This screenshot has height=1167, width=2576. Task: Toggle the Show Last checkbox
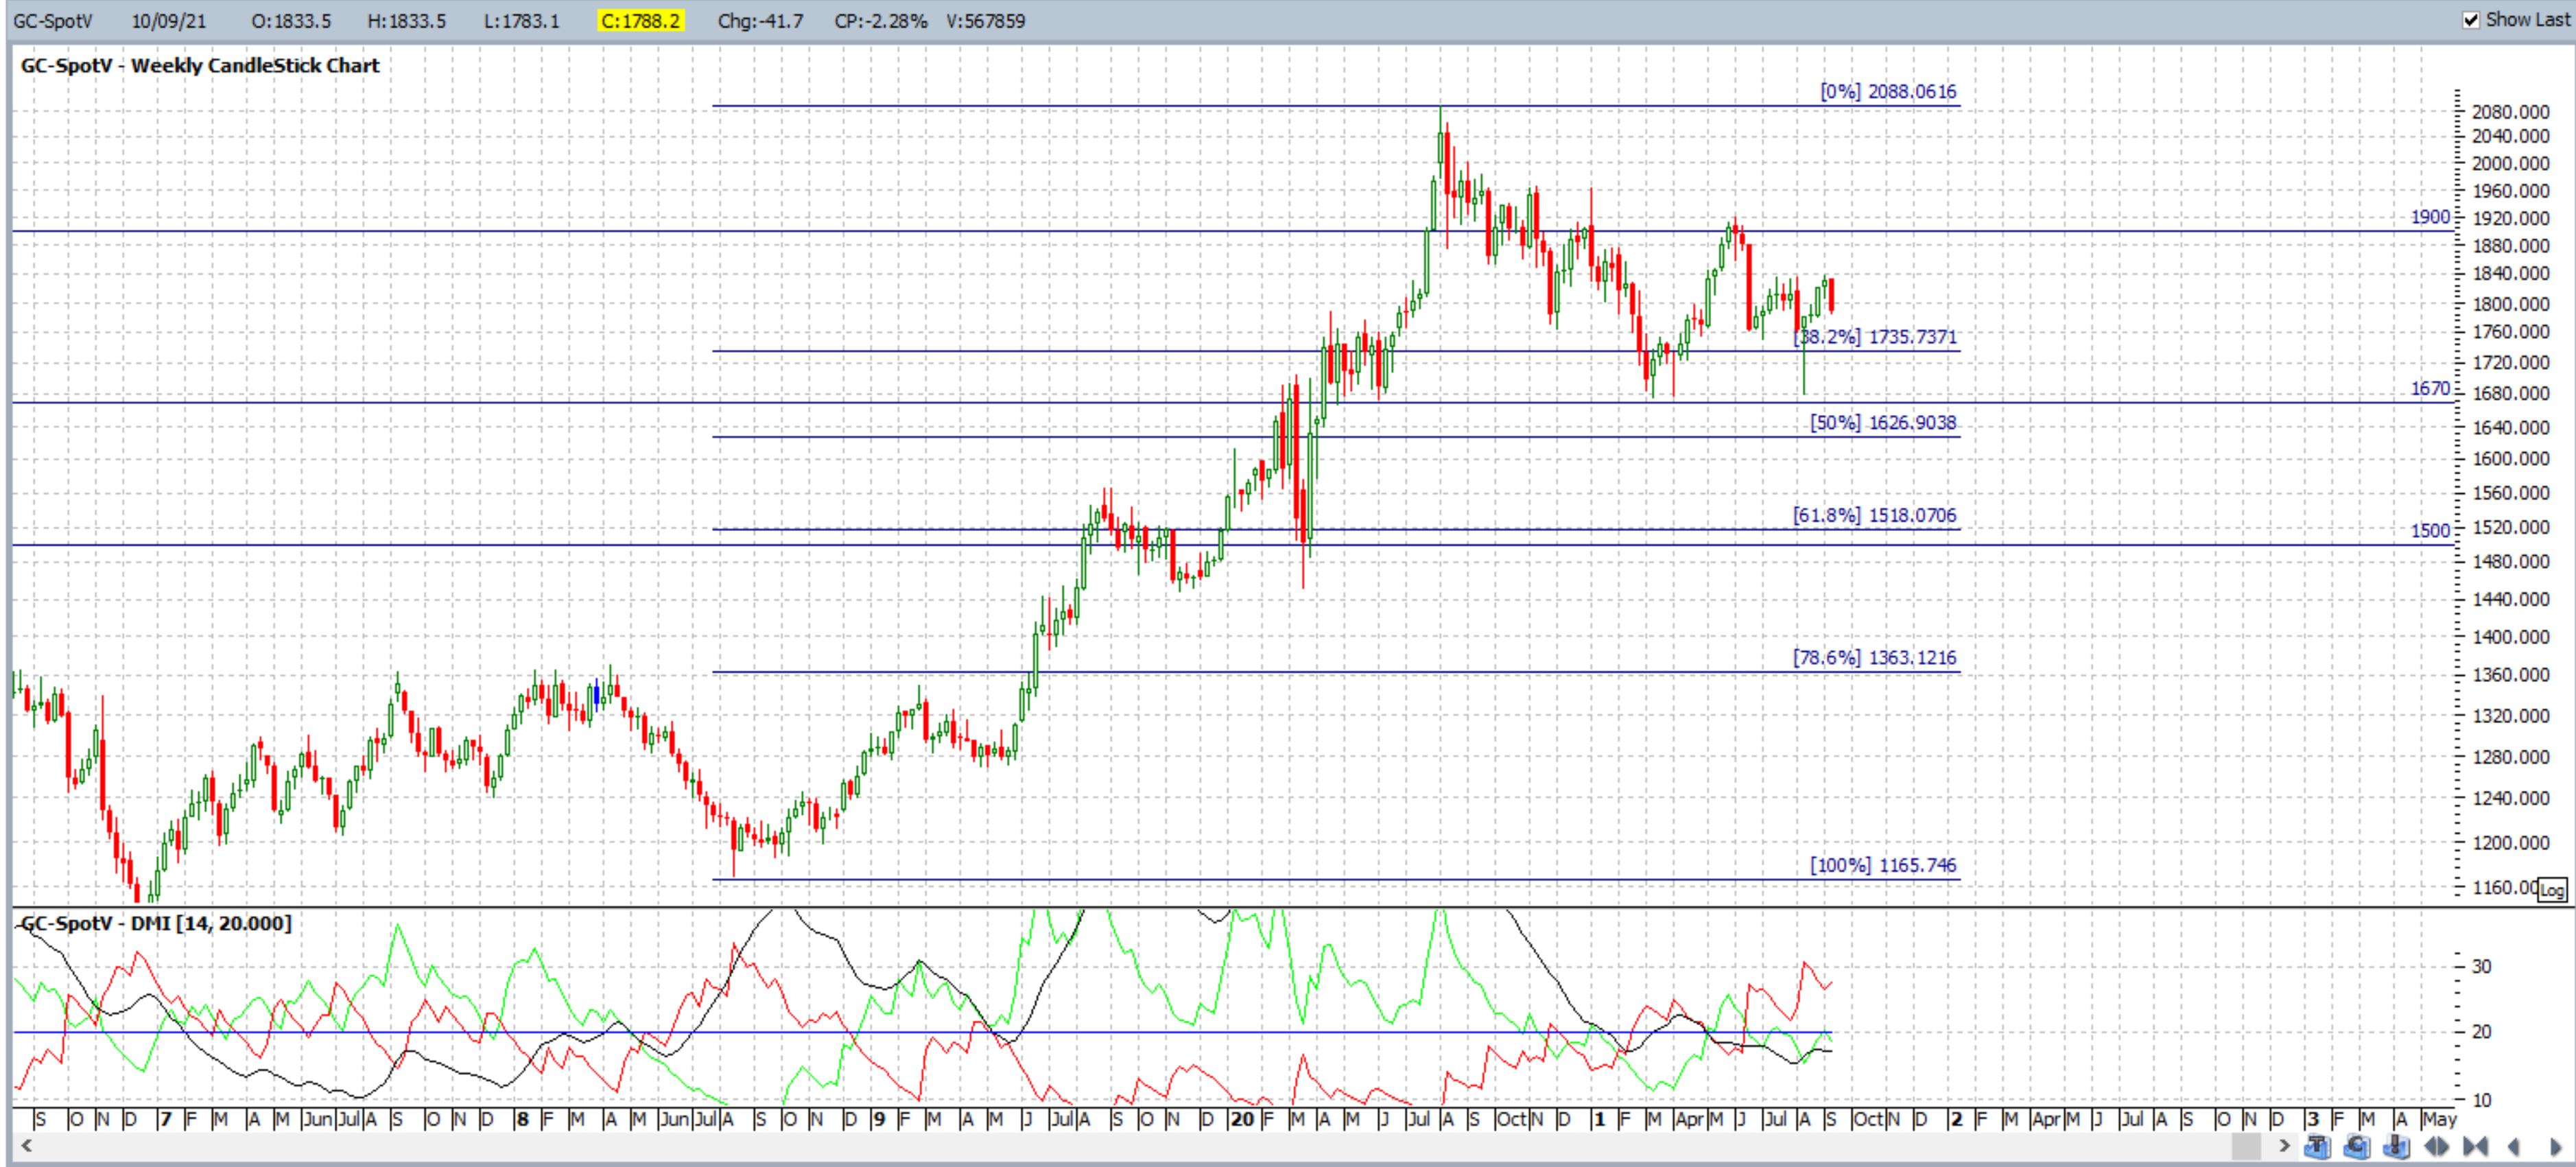(2471, 20)
